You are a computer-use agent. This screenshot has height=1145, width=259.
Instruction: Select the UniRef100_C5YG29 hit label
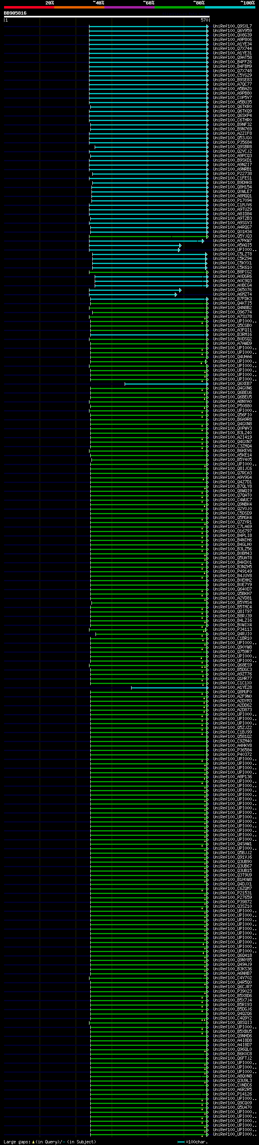[x=232, y=75]
